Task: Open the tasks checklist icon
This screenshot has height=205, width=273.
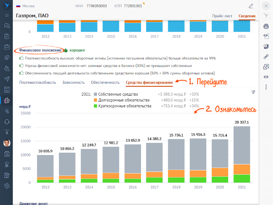Action: pyautogui.click(x=7, y=36)
